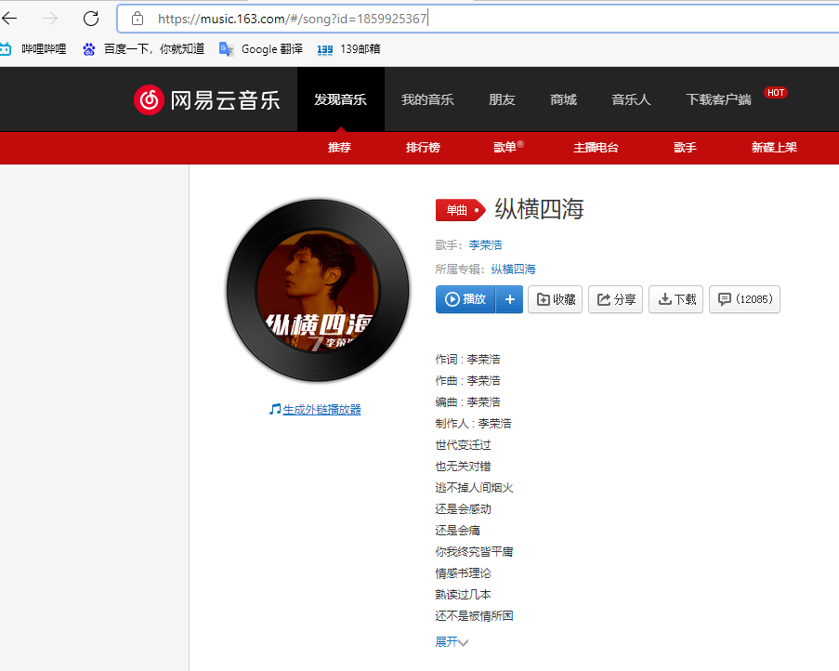Screen dimensions: 839x671
Task: Click lyric line 逃不掉人间烟火
Action: tap(474, 488)
